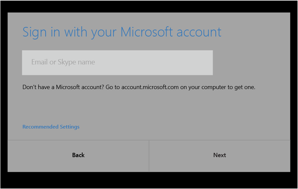
Task: Select the Next label at bottom right
Action: click(219, 155)
